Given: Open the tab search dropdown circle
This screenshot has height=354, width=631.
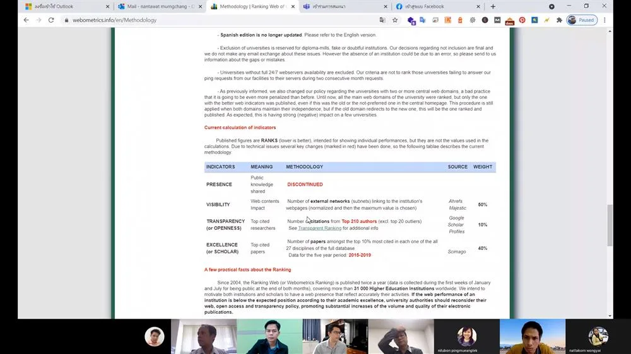Looking at the screenshot, I should (x=551, y=6).
